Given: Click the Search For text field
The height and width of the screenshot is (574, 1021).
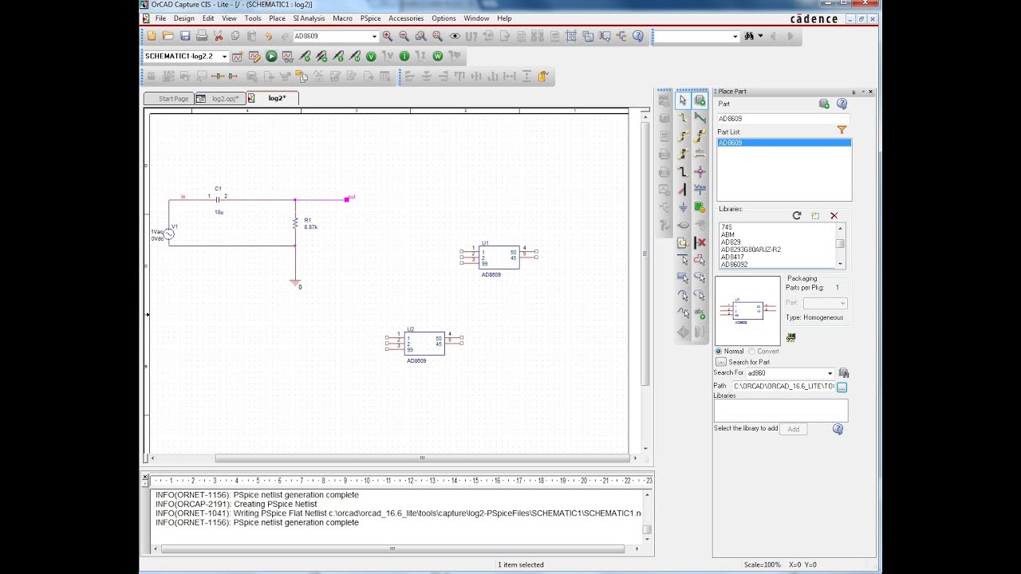Looking at the screenshot, I should 788,373.
